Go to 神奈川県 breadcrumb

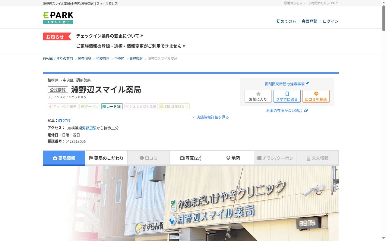(x=84, y=59)
